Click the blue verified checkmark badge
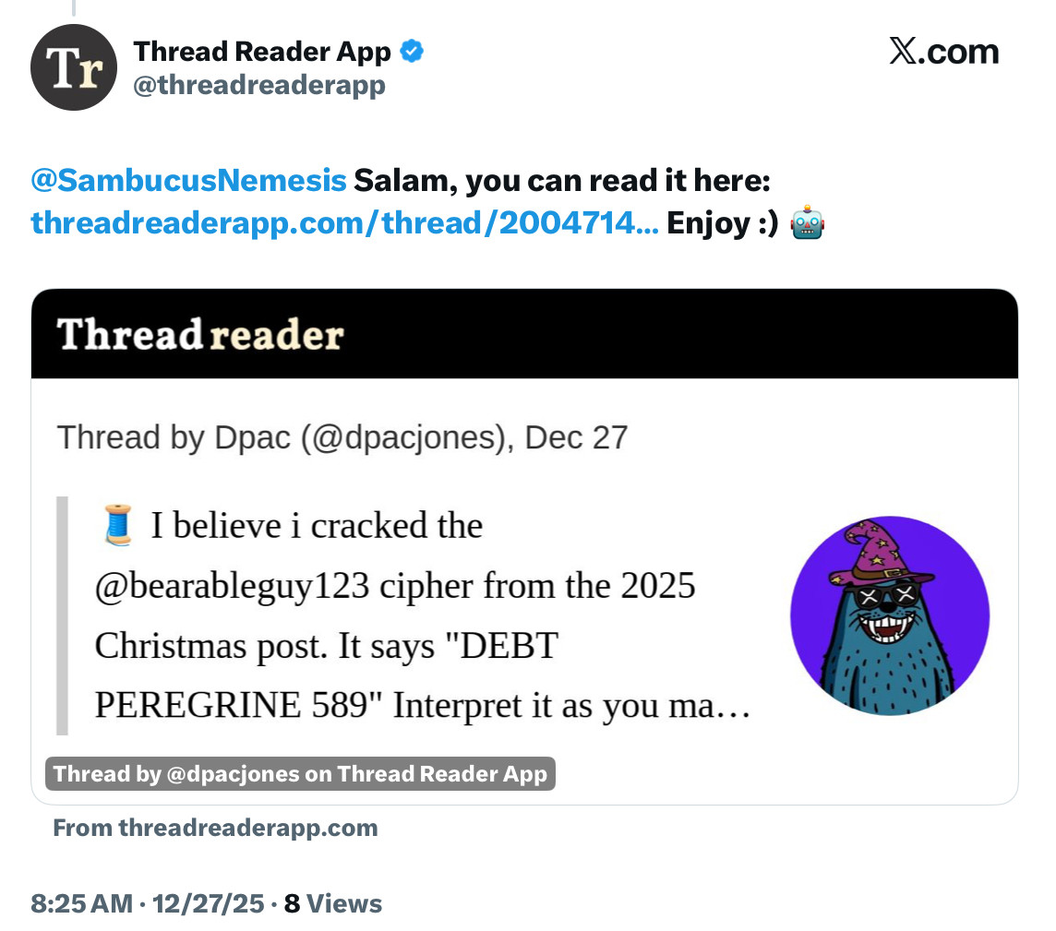This screenshot has width=1056, height=931. (412, 53)
